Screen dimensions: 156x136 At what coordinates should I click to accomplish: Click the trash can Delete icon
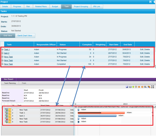pyautogui.click(x=136, y=87)
